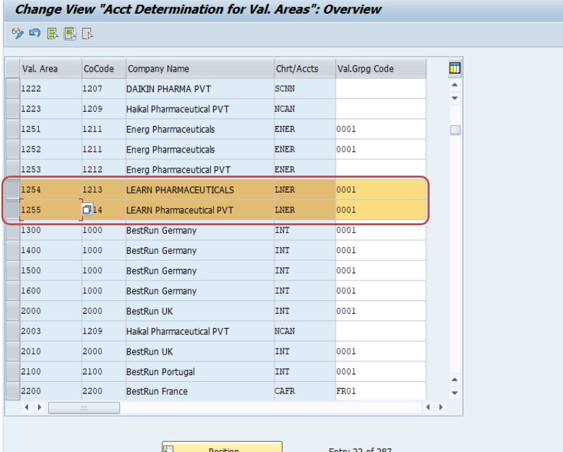Viewport: 563px width, 452px height.
Task: Click the vertical scrollbar thumb
Action: click(455, 129)
